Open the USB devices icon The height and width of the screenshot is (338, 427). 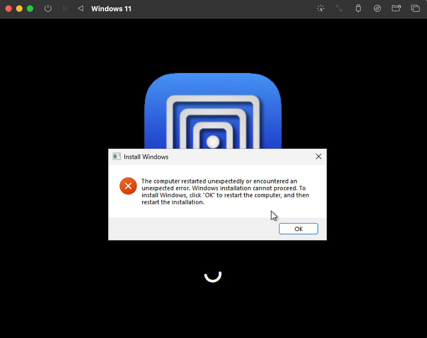click(358, 9)
